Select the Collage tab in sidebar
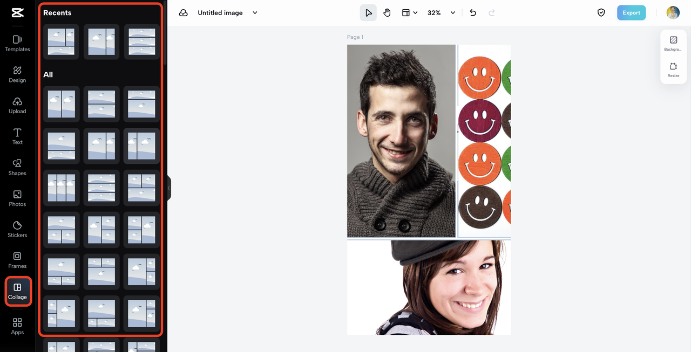The height and width of the screenshot is (352, 691). click(17, 292)
